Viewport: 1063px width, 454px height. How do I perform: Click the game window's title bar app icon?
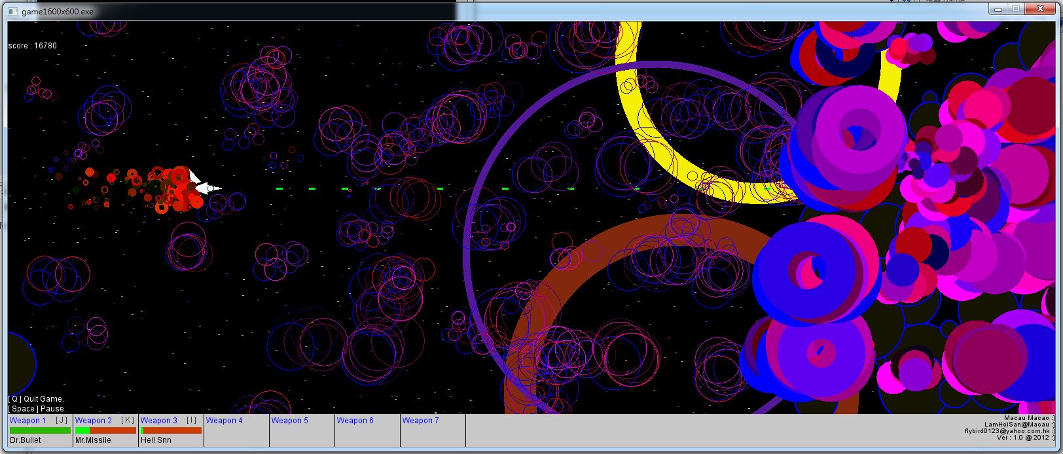[13, 12]
